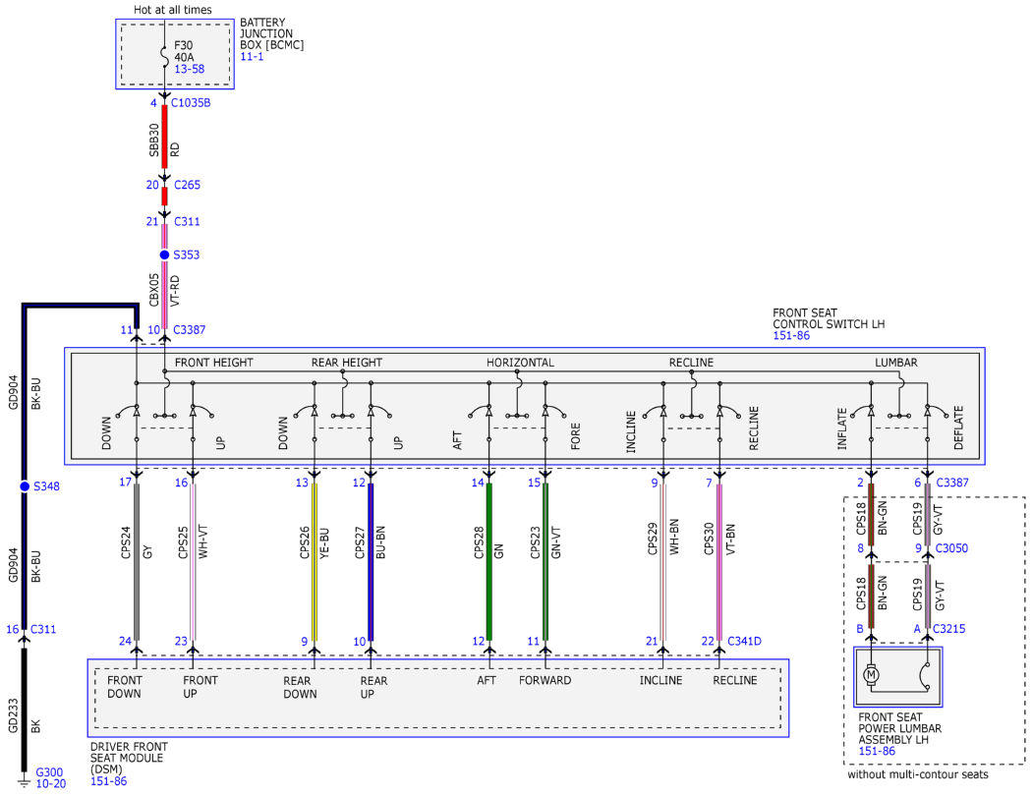This screenshot has width=1032, height=797.
Task: Click connector label C341D
Action: [x=744, y=641]
